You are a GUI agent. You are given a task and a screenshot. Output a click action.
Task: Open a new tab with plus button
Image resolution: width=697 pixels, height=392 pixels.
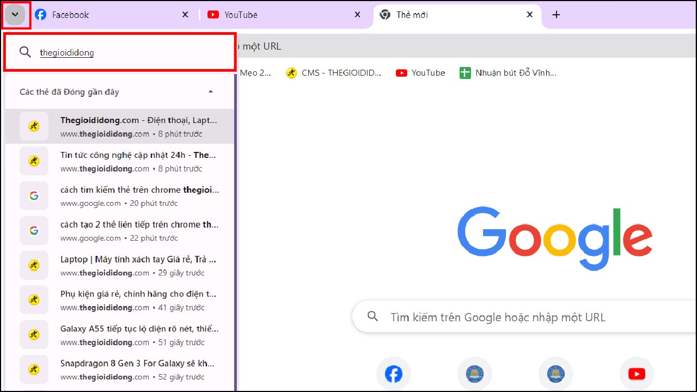(x=556, y=15)
